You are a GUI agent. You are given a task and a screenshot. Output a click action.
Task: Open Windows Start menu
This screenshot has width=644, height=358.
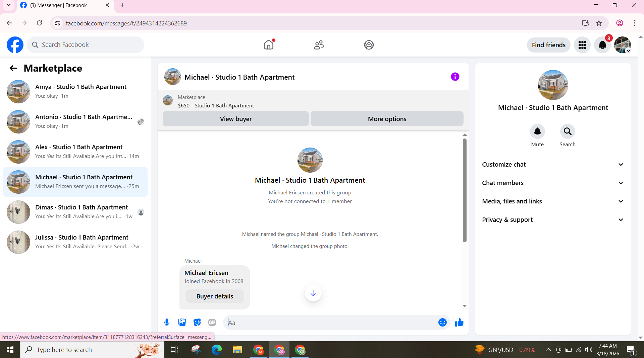pos(10,350)
